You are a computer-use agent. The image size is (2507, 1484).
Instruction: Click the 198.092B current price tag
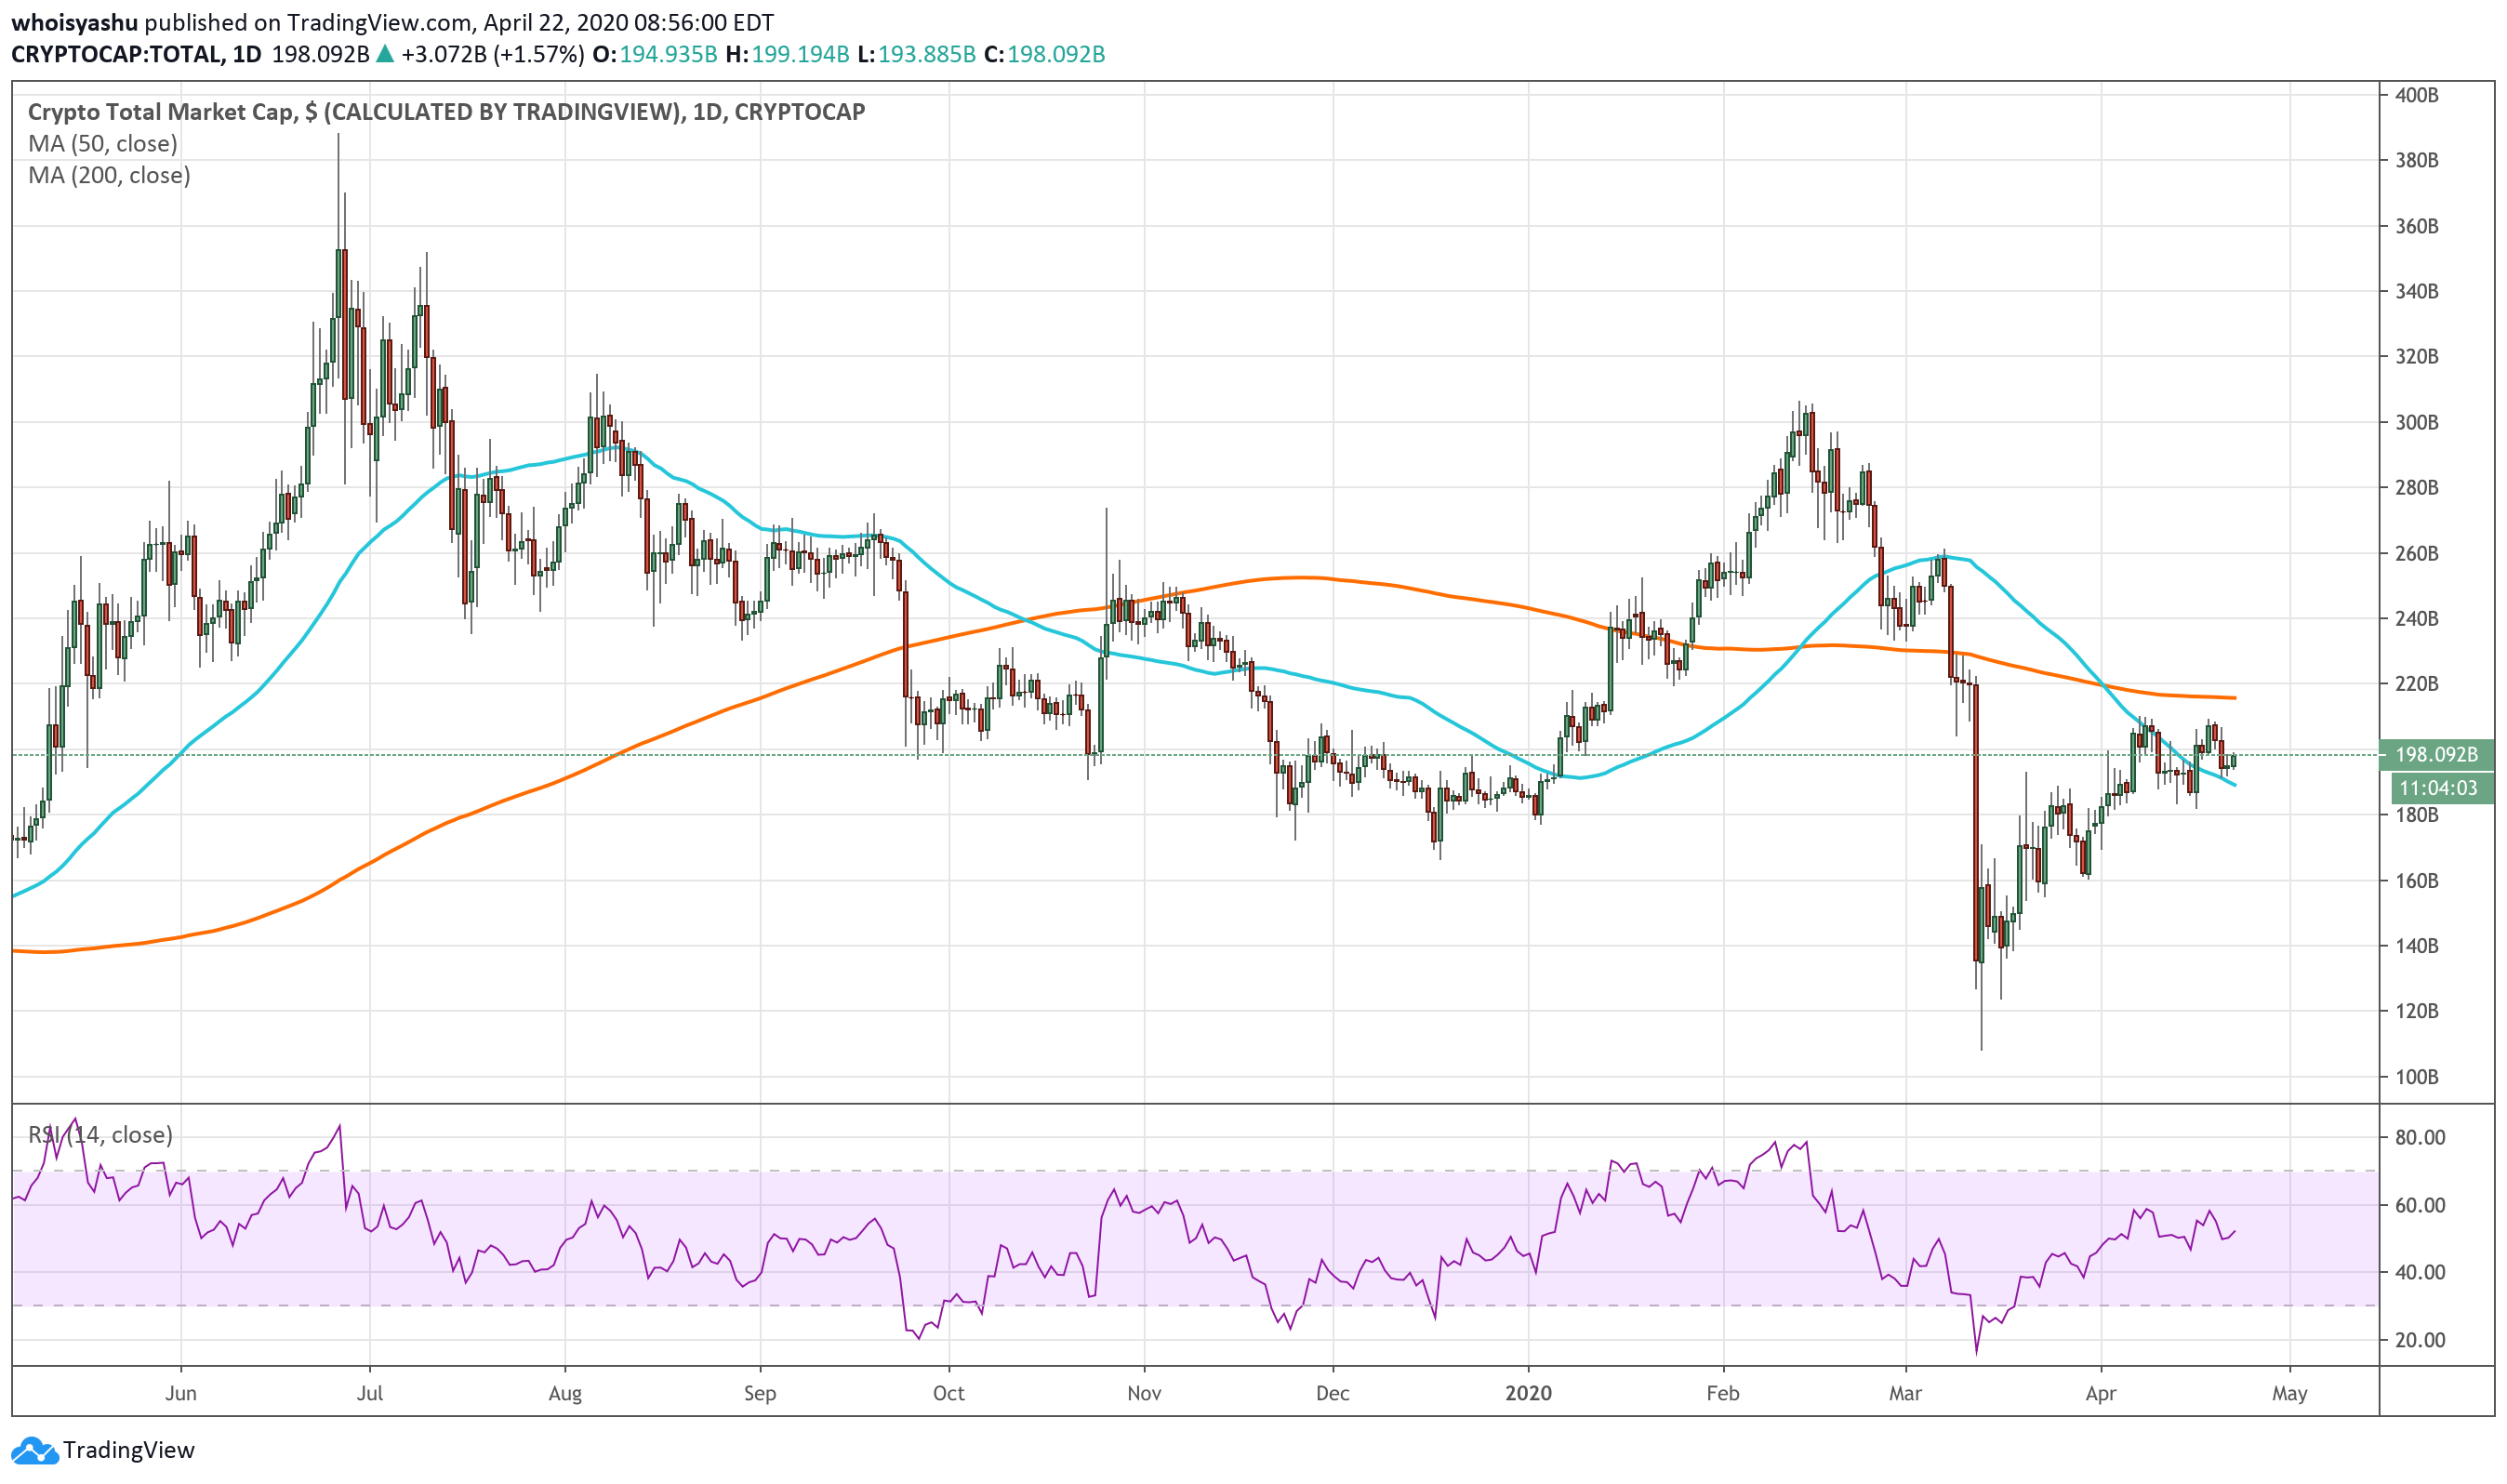[x=2436, y=755]
